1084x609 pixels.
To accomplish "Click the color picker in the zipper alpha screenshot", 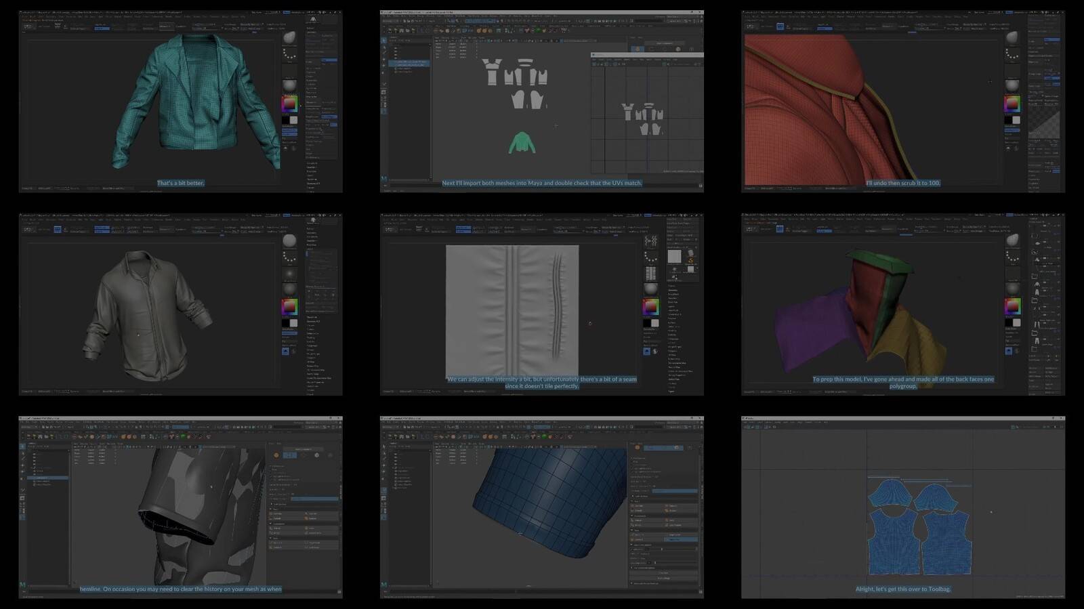I will pyautogui.click(x=650, y=308).
